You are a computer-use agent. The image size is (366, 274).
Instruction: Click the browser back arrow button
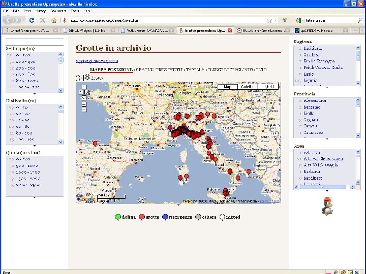(9, 20)
